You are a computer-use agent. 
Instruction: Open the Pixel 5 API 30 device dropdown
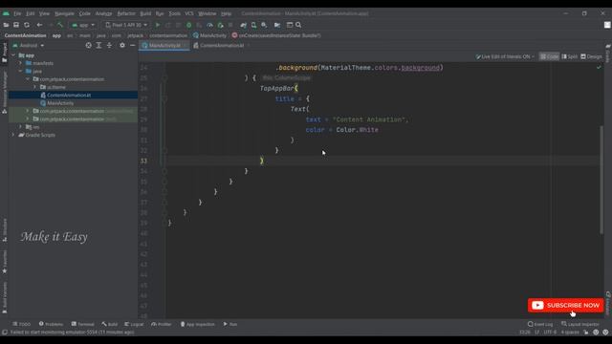click(x=126, y=25)
